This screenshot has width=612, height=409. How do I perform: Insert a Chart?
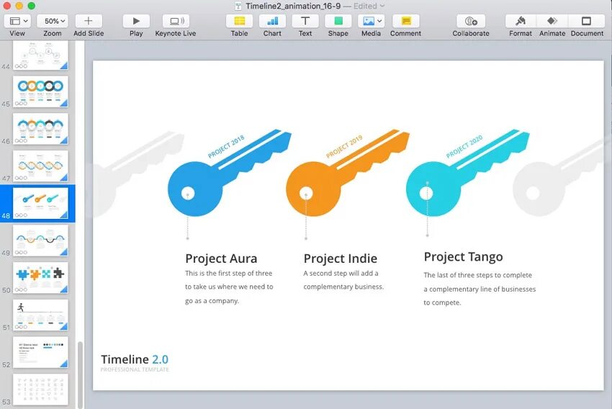coord(272,21)
